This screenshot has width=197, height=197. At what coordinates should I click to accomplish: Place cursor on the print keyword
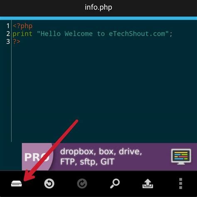coord(22,34)
